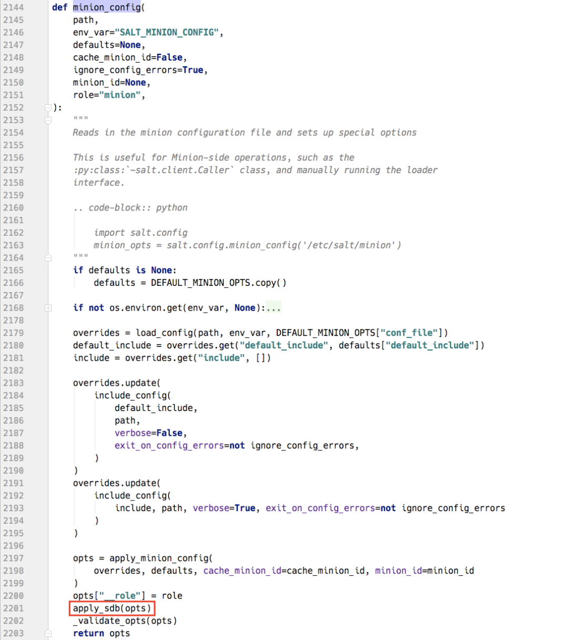Click line number 2197 in the gutter
Viewport: 568px width, 640px height.
(13, 558)
